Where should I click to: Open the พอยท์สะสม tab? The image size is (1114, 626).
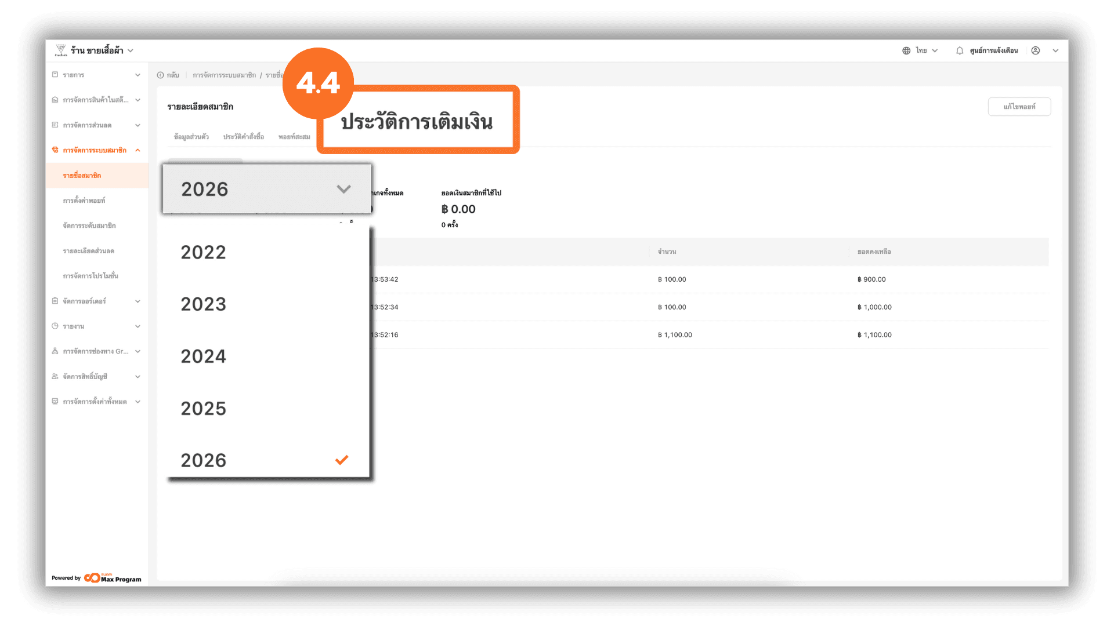point(294,137)
